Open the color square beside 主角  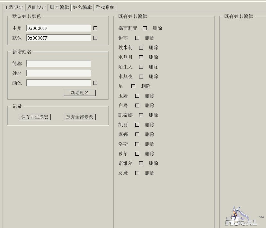tap(95, 28)
